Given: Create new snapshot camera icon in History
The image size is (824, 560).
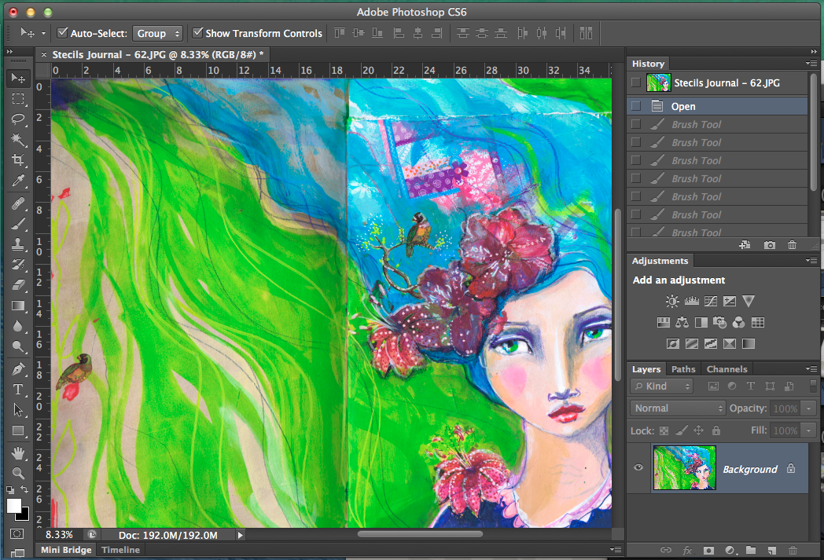Looking at the screenshot, I should (x=769, y=245).
